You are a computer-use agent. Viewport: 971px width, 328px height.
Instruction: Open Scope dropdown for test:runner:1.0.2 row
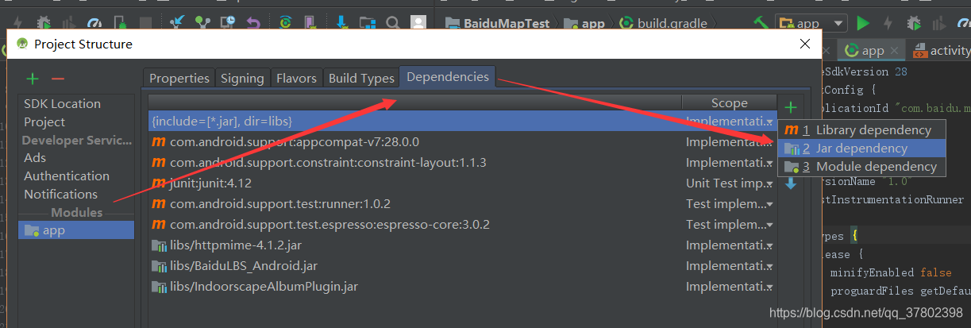769,204
